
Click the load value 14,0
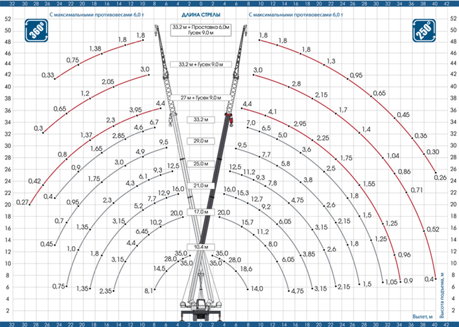257,289
